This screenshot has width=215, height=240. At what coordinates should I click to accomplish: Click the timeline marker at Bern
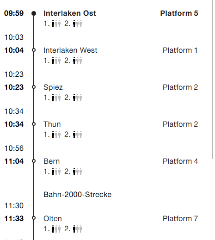tap(34, 161)
